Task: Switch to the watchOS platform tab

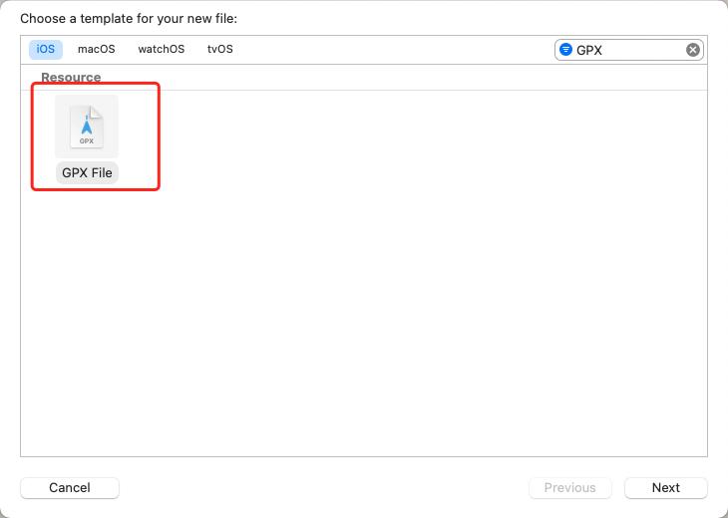Action: [x=162, y=49]
